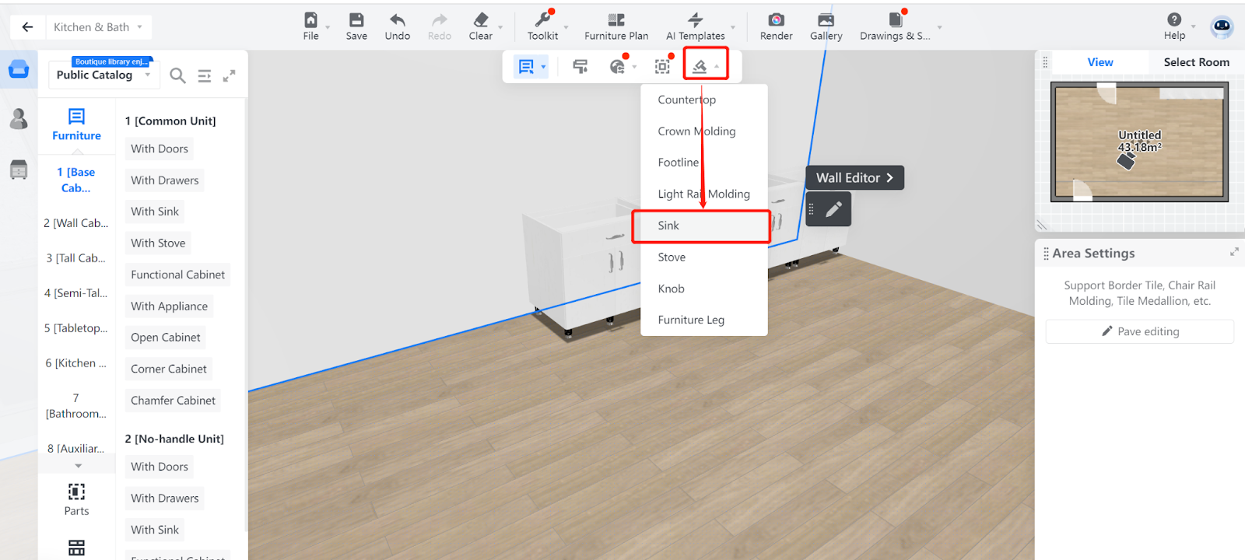Click the paint roller tool icon
The width and height of the screenshot is (1245, 560).
tap(580, 67)
